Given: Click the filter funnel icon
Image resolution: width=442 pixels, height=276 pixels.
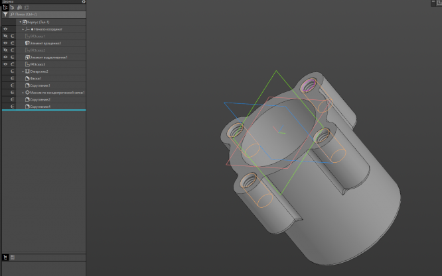Looking at the screenshot, I should tap(5, 14).
